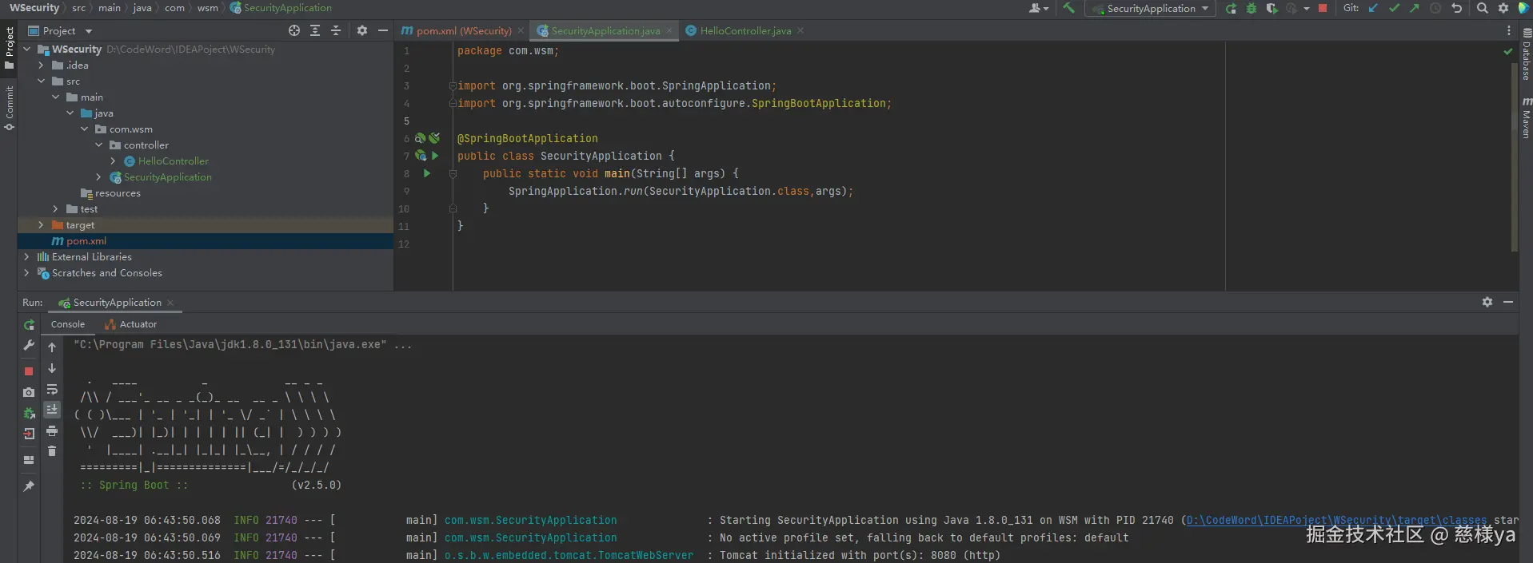
Task: Click the run gutter arrow beside main method
Action: [x=427, y=173]
